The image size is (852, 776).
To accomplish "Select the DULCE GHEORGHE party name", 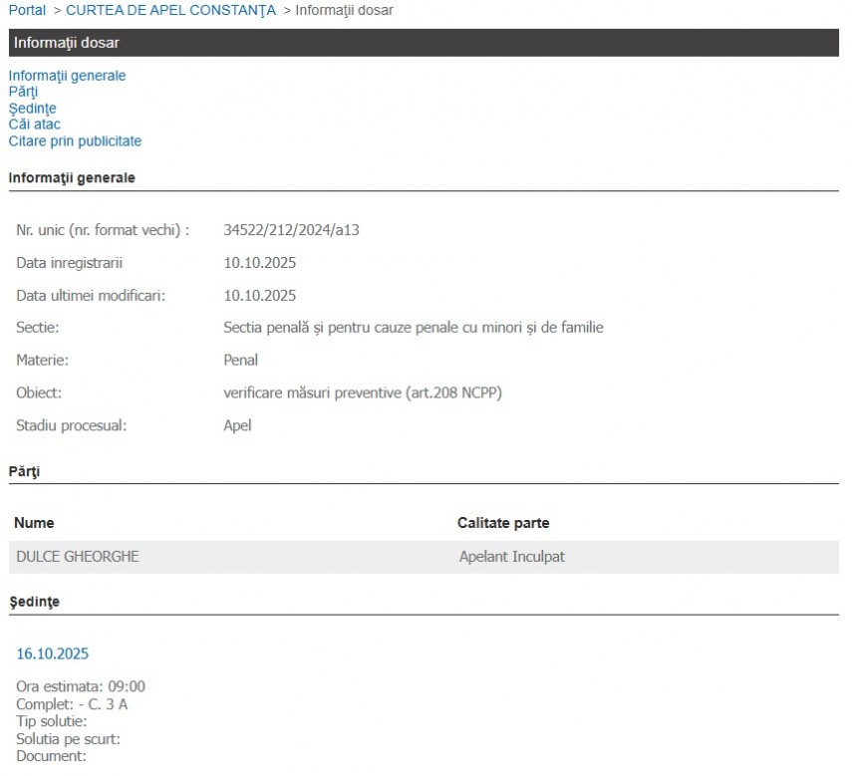I will tap(78, 557).
